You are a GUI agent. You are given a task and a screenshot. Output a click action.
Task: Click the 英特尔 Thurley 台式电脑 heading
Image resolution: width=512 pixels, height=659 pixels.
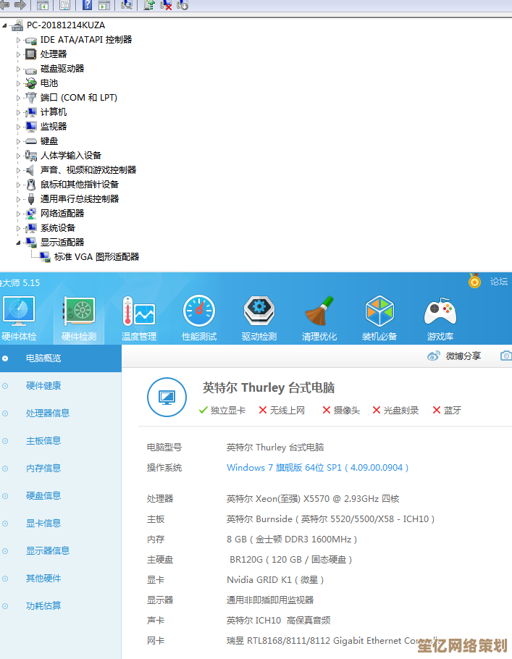pos(268,387)
